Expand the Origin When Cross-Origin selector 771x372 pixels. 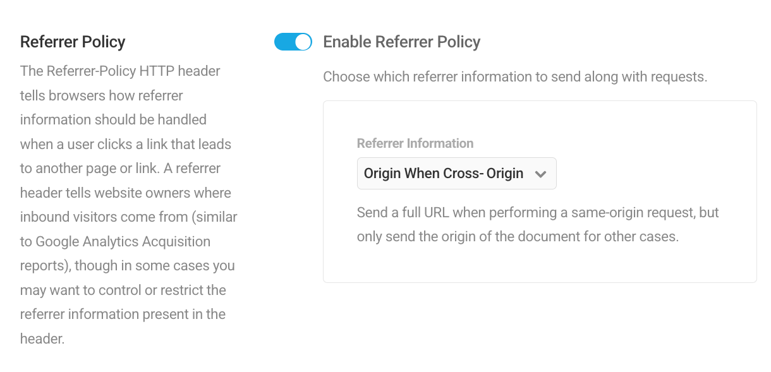pyautogui.click(x=456, y=173)
